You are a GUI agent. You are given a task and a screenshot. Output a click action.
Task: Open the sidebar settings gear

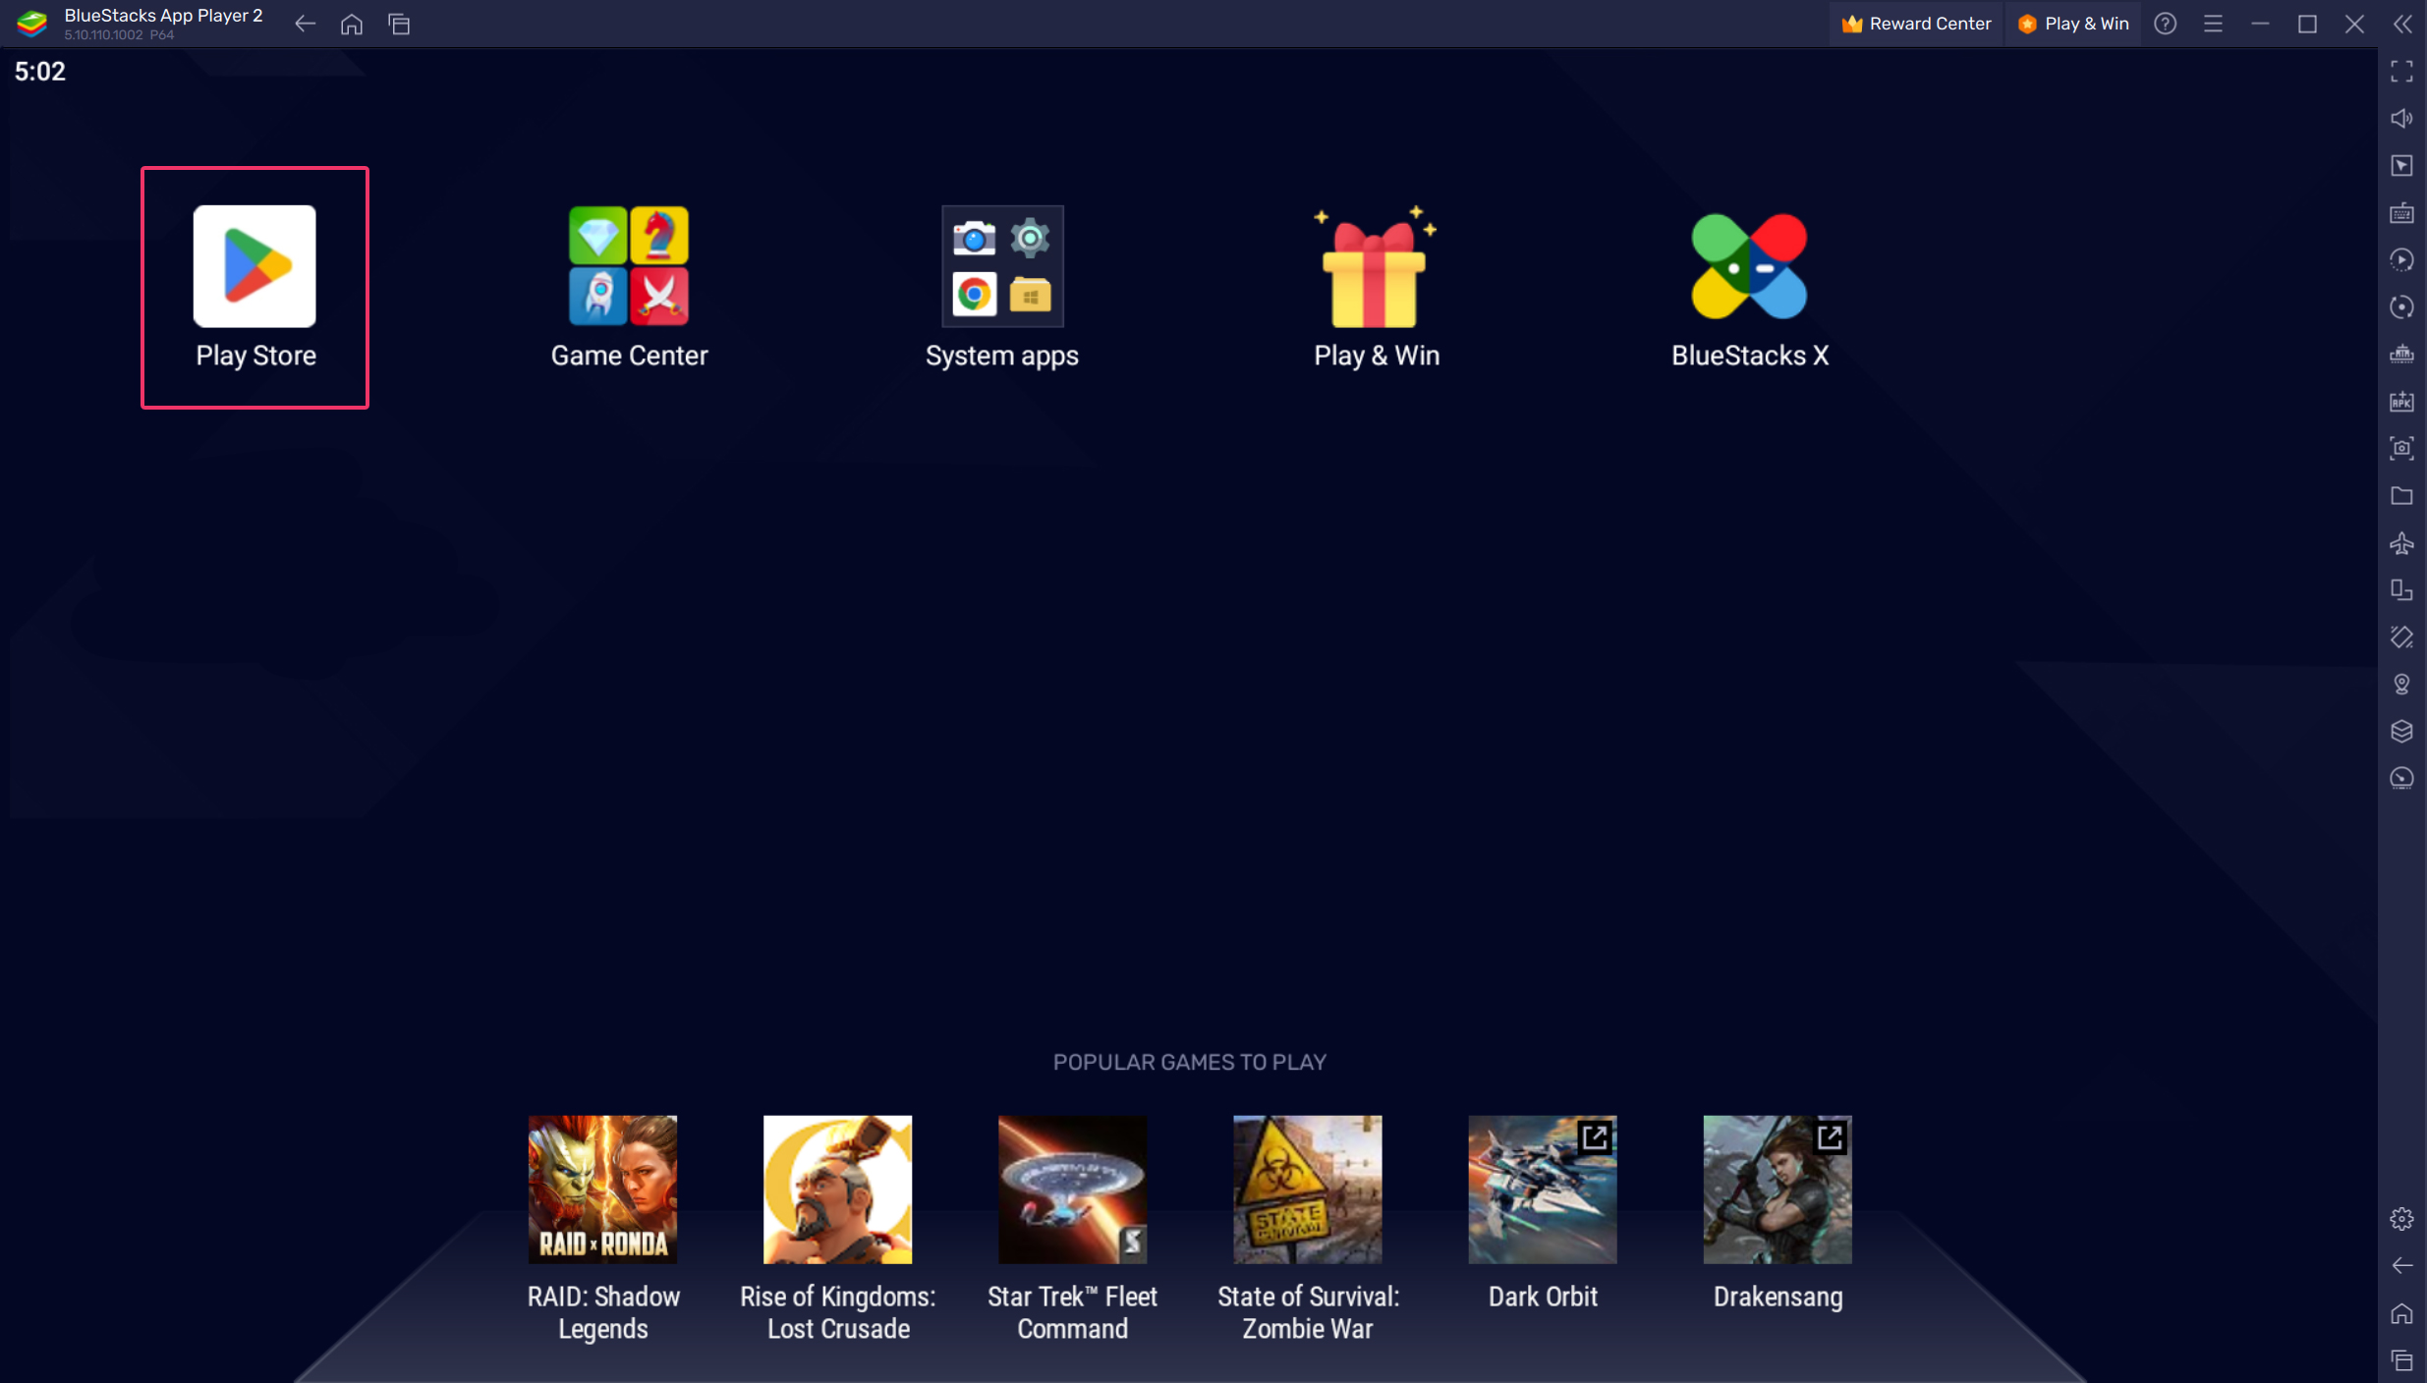click(2401, 1218)
